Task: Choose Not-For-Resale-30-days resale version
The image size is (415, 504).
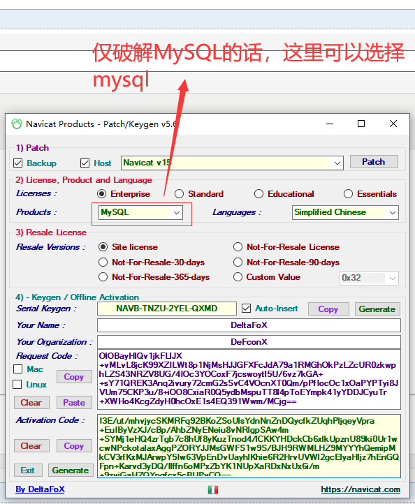Action: coord(103,262)
